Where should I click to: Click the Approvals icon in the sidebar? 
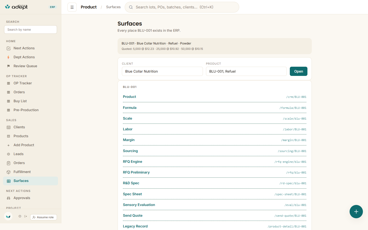point(8,198)
